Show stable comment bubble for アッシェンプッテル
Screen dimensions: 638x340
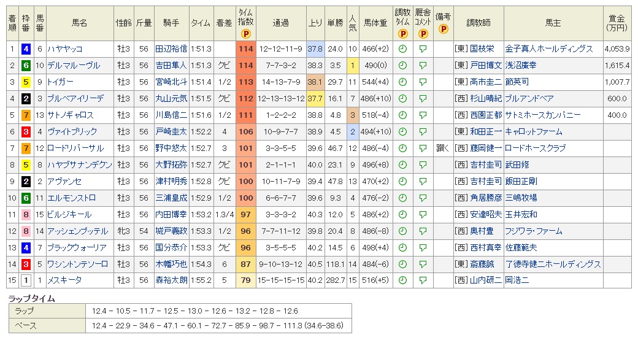pos(423,231)
